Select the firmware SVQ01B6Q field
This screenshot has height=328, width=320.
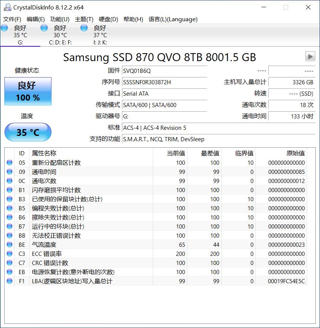pos(163,71)
